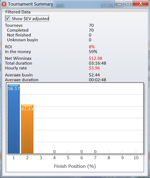Click the blue 58.57 first-place bar
The width and height of the screenshot is (150, 178).
tap(14, 119)
